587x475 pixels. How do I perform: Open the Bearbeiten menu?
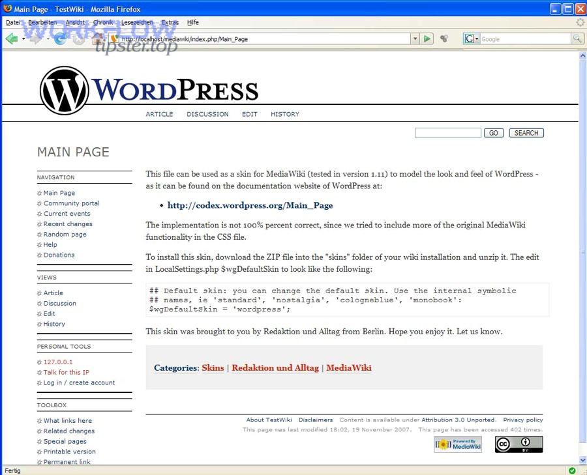tap(42, 22)
